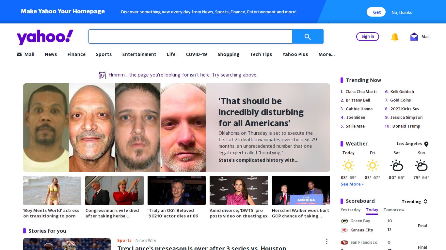
Task: Open trending topic Clara Chia Marti
Action: 361,92
